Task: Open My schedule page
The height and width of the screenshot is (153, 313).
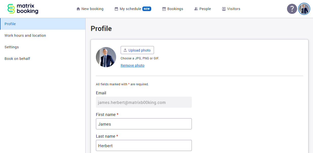Action: 133,9
